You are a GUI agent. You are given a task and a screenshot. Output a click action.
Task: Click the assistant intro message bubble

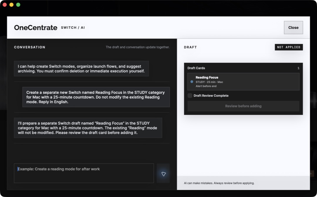click(81, 69)
